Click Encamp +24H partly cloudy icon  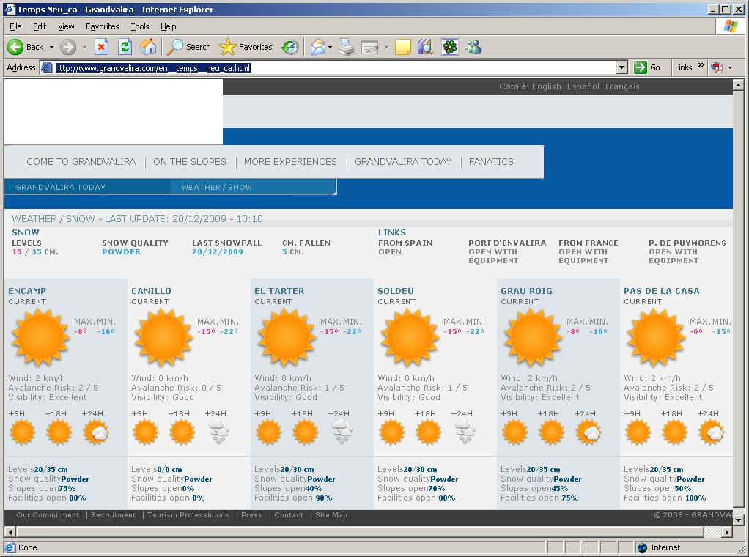tap(95, 432)
